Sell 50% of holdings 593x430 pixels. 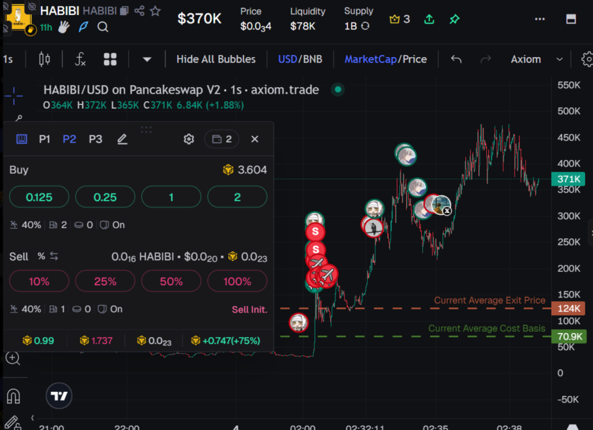click(x=171, y=281)
